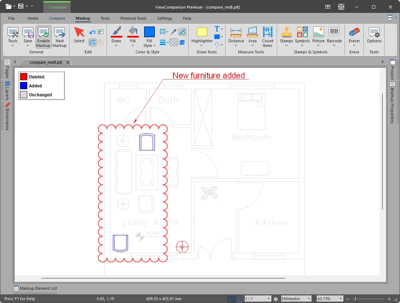Click the zoom in plus button
The image size is (400, 303).
click(389, 299)
